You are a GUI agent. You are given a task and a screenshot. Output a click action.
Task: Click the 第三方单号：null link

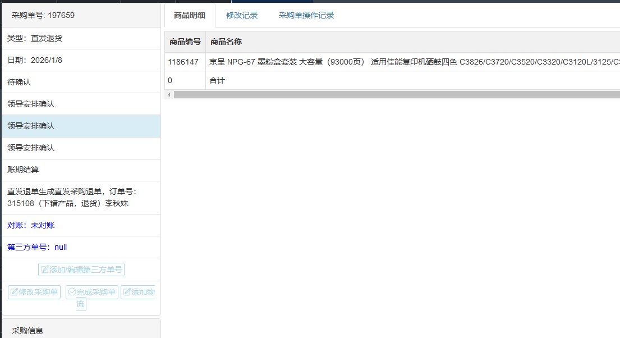[37, 247]
